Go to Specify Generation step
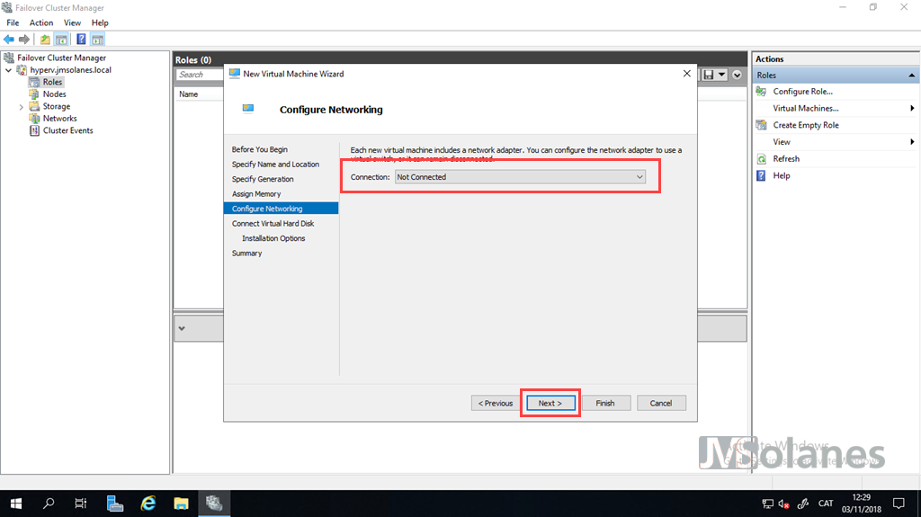Screen dimensions: 921x517 point(263,179)
